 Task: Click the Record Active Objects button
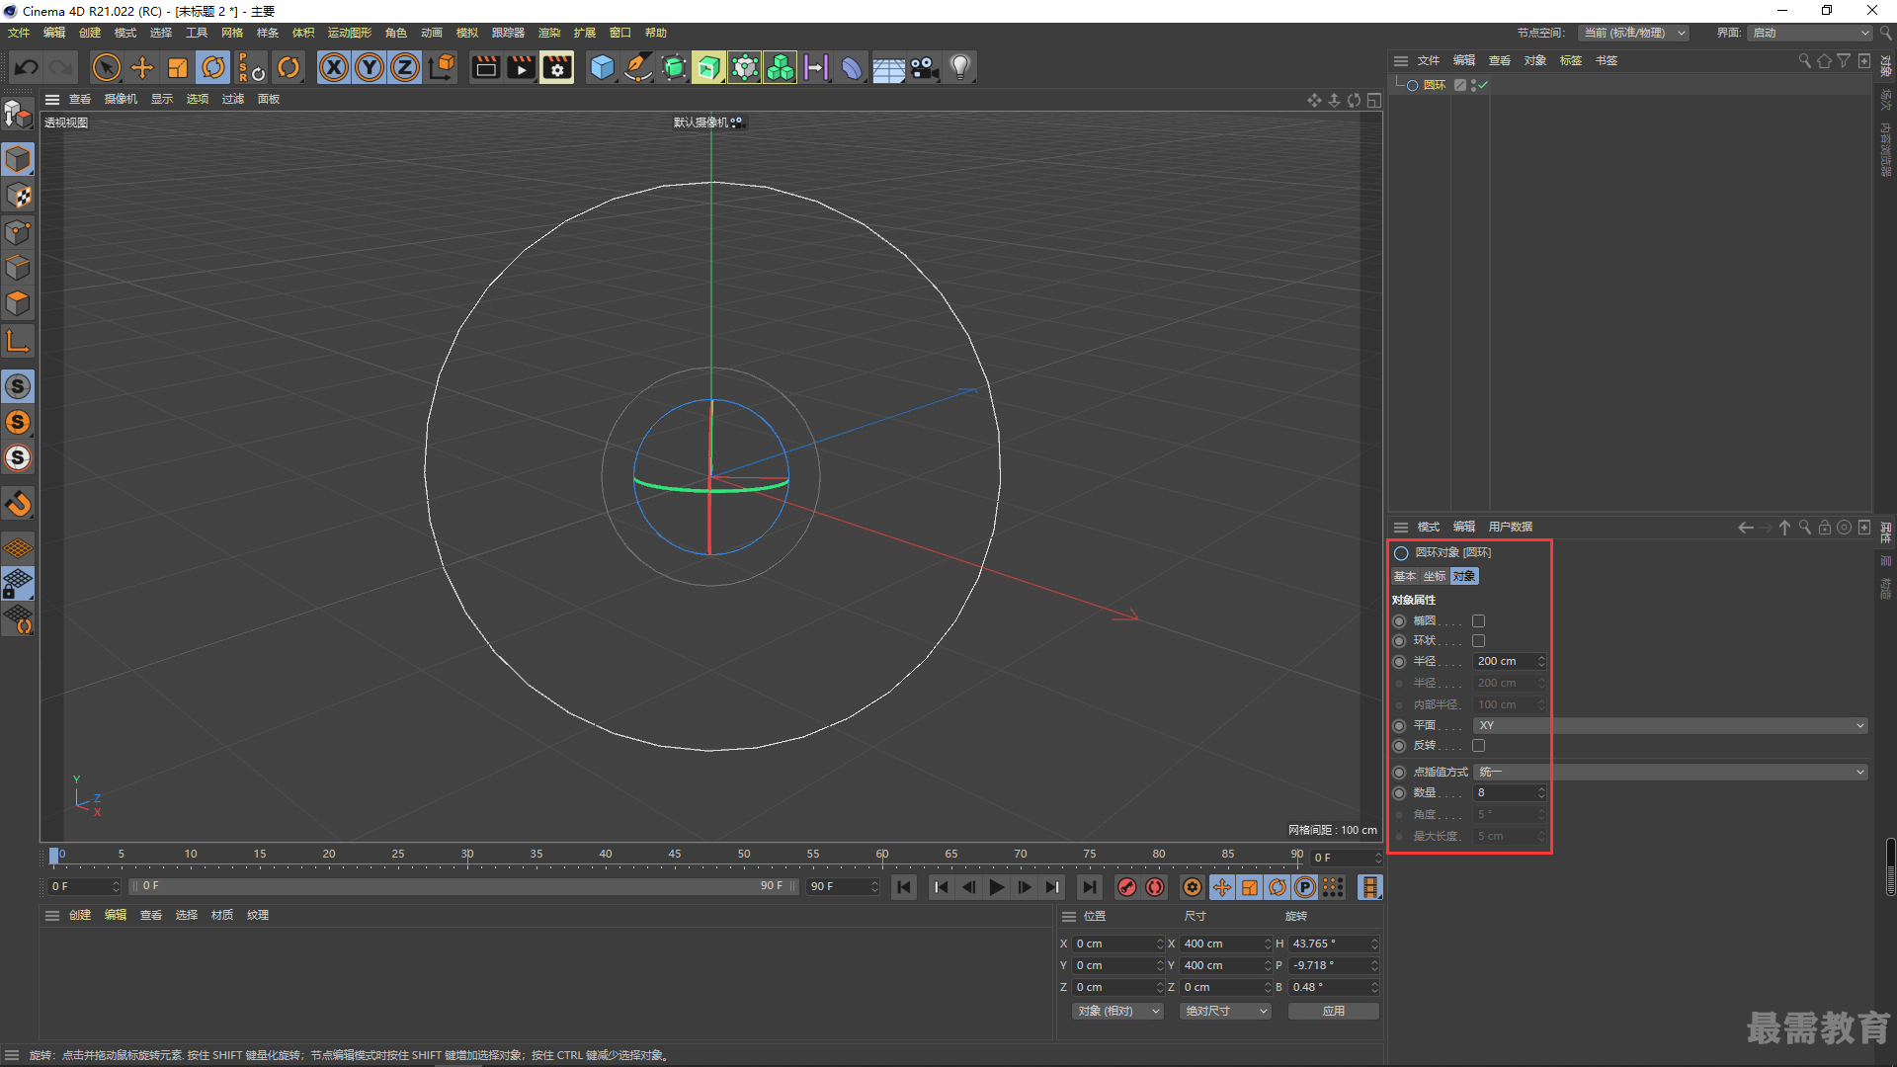(x=1126, y=888)
